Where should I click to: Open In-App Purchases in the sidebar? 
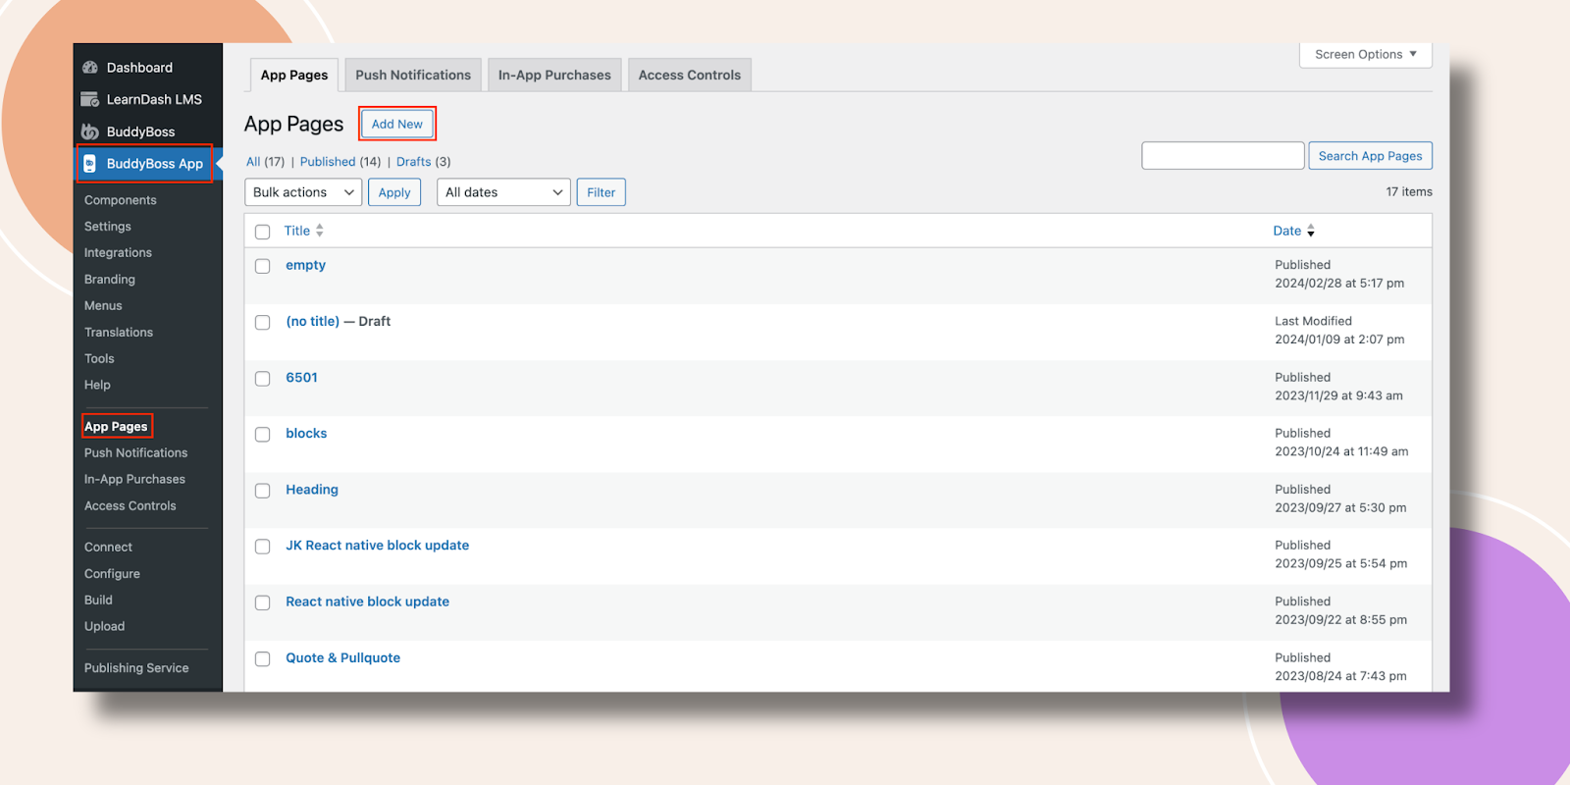click(134, 480)
